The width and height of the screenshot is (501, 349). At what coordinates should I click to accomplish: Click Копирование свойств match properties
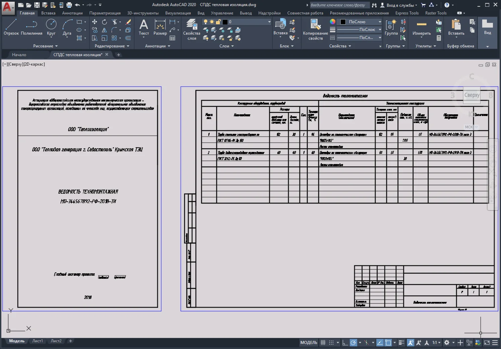point(316,30)
